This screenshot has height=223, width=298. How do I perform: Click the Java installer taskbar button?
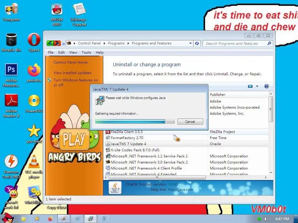coord(91,219)
